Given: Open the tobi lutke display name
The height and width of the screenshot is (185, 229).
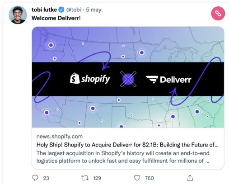Looking at the screenshot, I should click(x=44, y=9).
